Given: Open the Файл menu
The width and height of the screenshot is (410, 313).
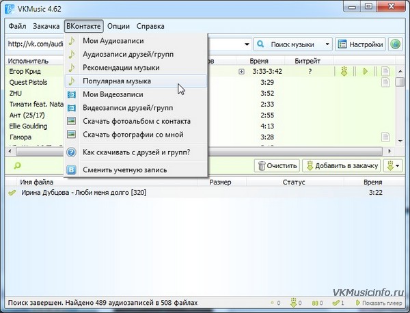Looking at the screenshot, I should 17,26.
